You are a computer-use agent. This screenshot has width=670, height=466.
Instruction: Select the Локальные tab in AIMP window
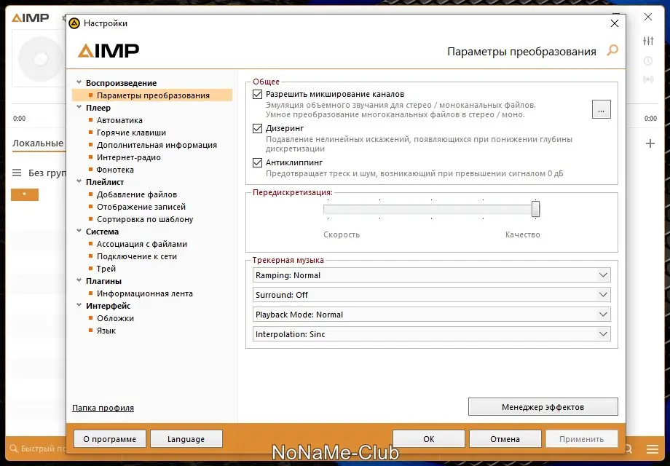(38, 143)
